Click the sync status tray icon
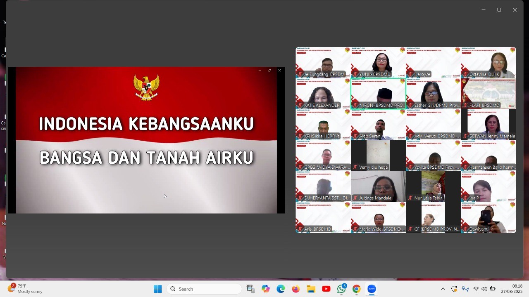This screenshot has width=529, height=297. pos(454,289)
